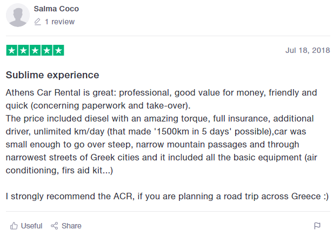This screenshot has height=236, width=333.
Task: Click the Jul 18, 2018 review date
Action: tap(308, 51)
